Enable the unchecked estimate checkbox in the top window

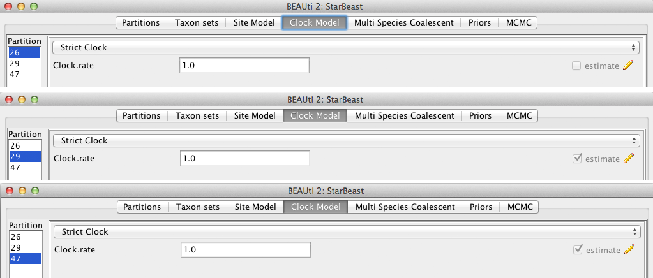pyautogui.click(x=576, y=66)
